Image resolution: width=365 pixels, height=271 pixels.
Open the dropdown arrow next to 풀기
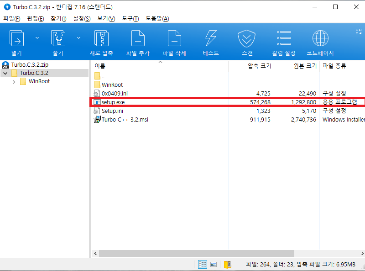coord(78,38)
